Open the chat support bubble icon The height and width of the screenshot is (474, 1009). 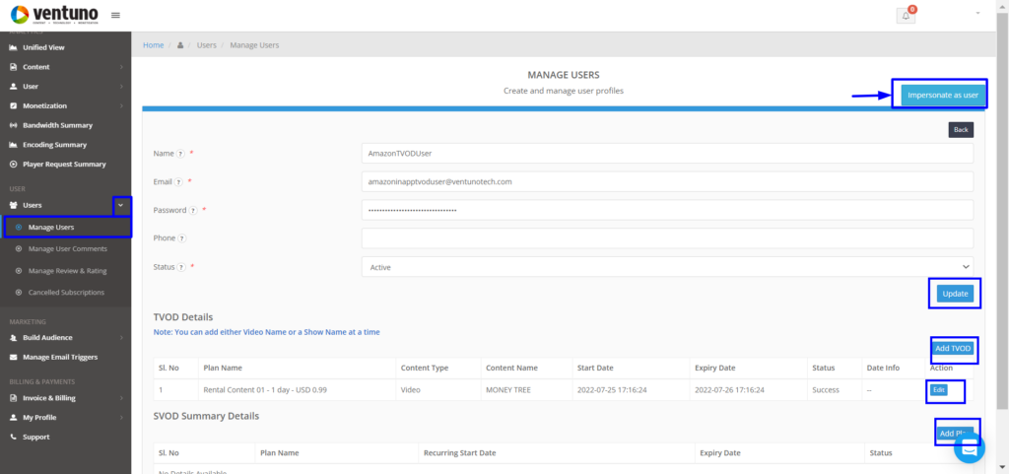tap(970, 448)
